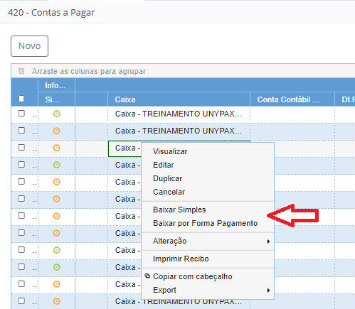This screenshot has width=355, height=309.
Task: Tick the checkbox of the third (highlighted) row
Action: click(x=21, y=148)
